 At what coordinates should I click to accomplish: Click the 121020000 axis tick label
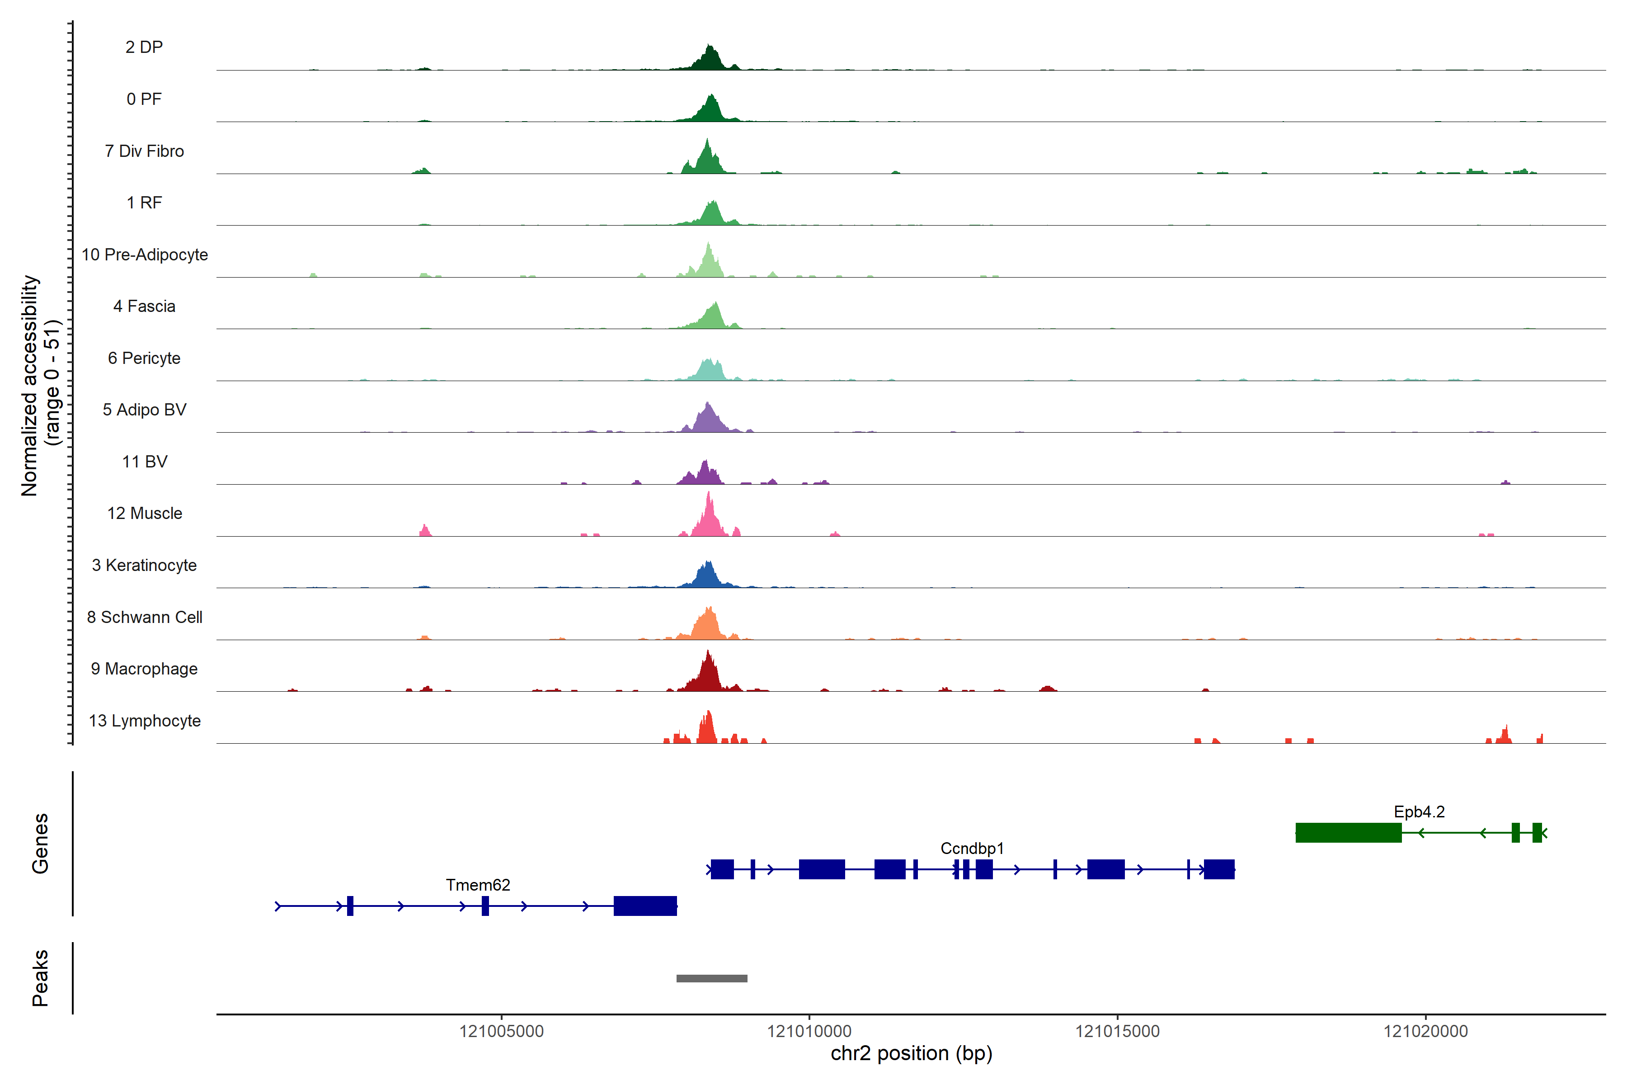(1425, 1031)
